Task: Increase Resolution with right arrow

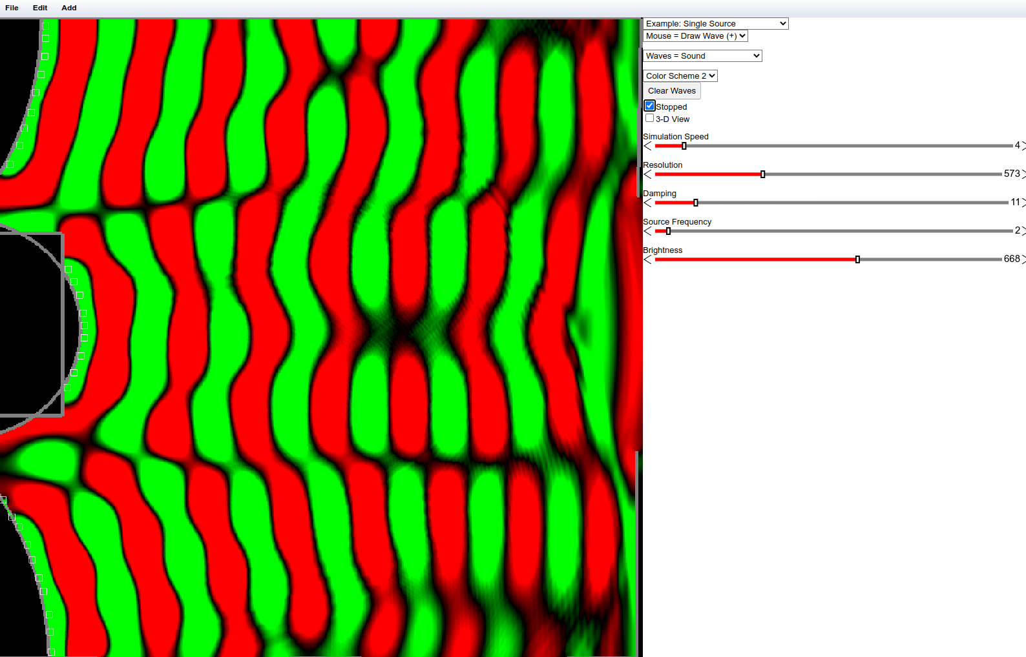Action: (x=1023, y=174)
